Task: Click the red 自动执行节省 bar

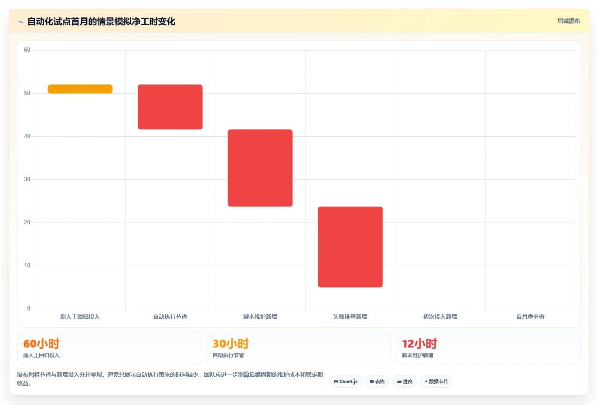Action: coord(170,107)
